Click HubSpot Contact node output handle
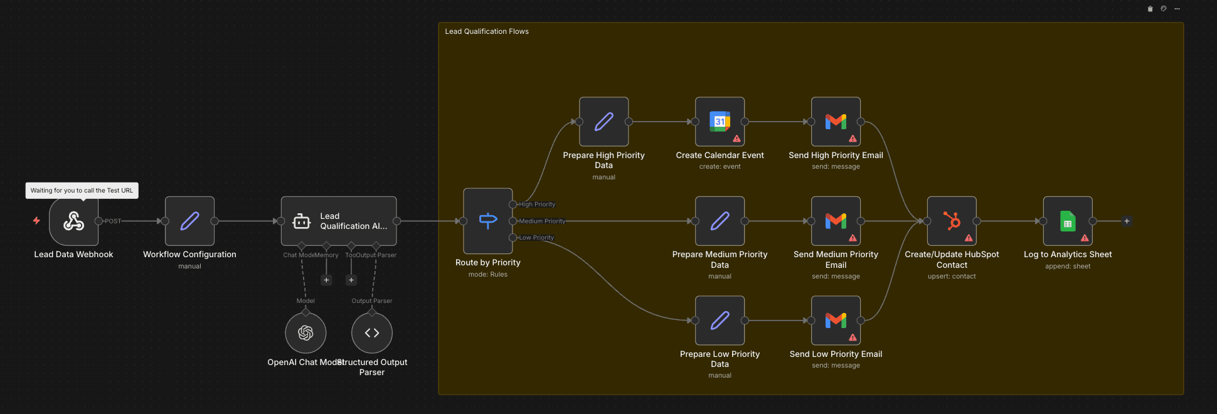 (x=977, y=221)
